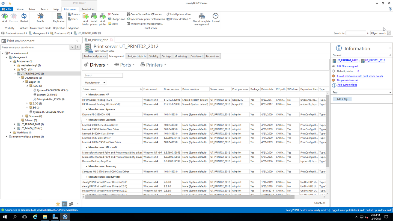Clear the tree search with X button

(x=72, y=47)
